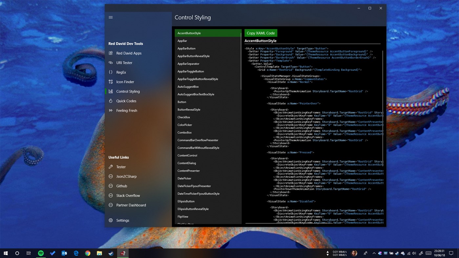The image size is (459, 258).
Task: Choose DatePicker in the list
Action: [208, 178]
